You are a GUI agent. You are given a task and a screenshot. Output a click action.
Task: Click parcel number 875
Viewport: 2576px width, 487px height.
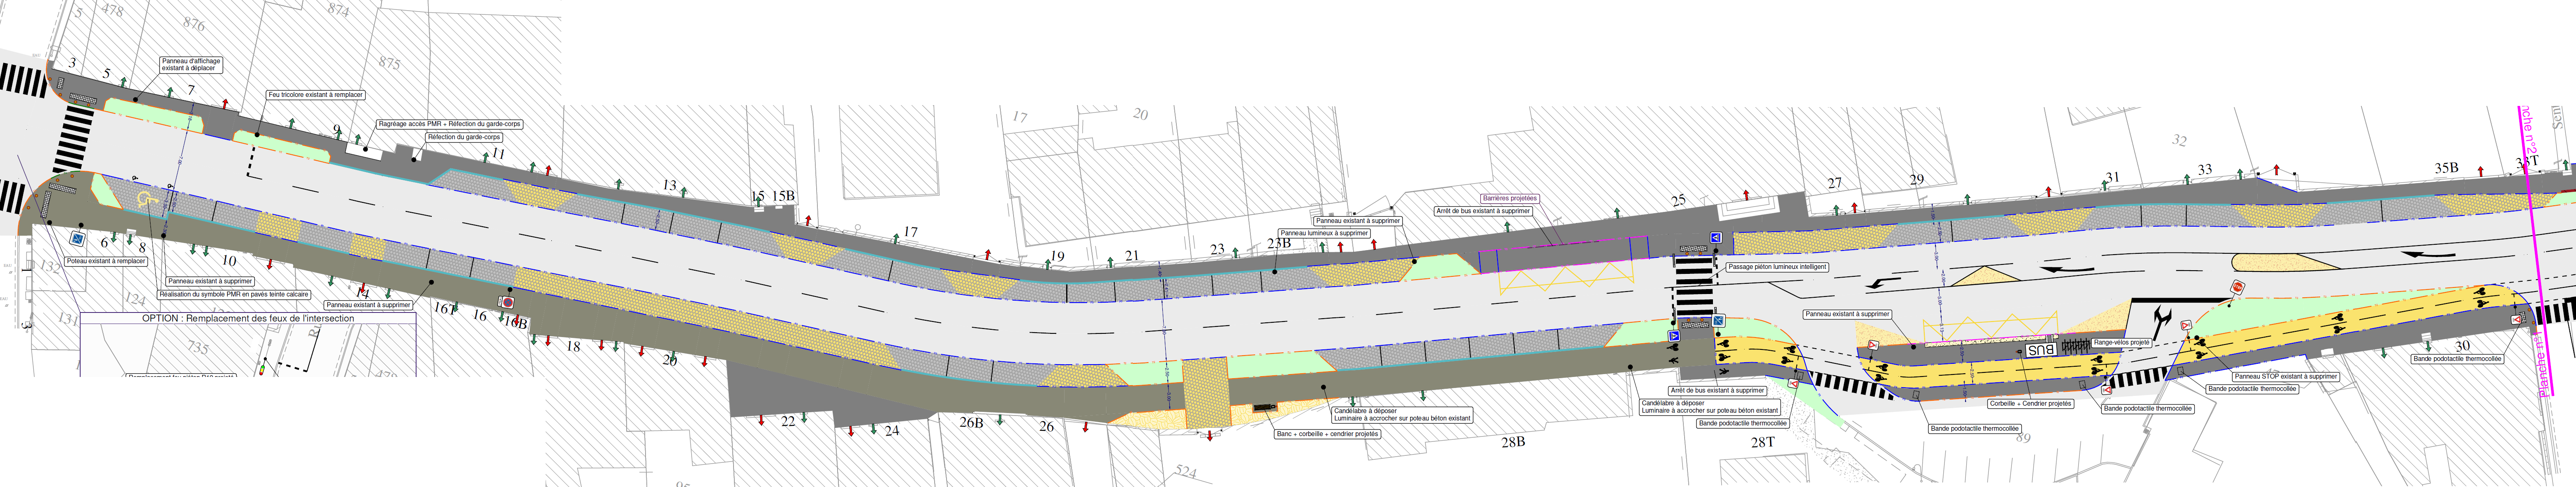click(x=389, y=64)
